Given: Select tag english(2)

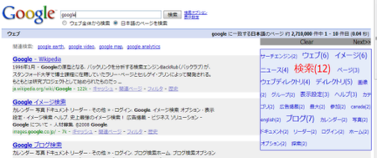Looking at the screenshot, I should coord(271,120).
